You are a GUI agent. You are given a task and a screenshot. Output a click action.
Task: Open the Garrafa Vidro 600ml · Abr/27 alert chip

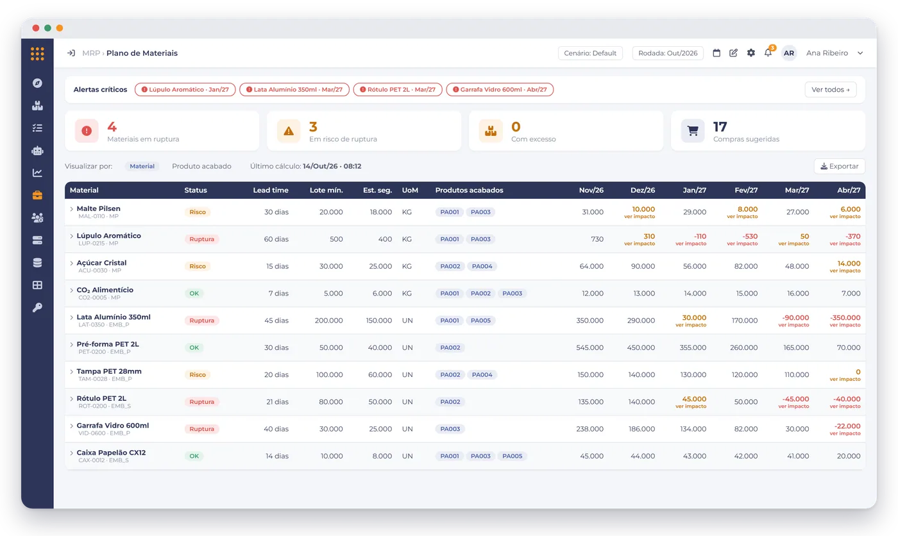tap(500, 90)
